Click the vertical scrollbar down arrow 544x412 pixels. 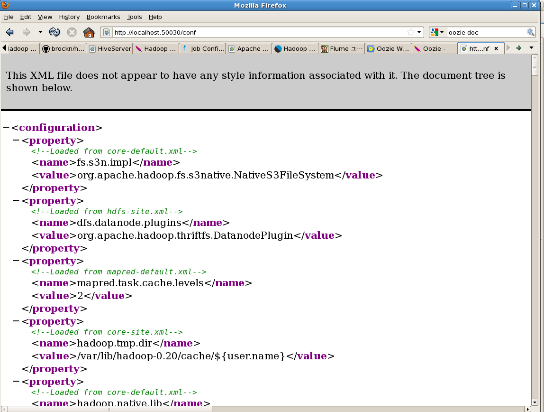[x=535, y=403]
